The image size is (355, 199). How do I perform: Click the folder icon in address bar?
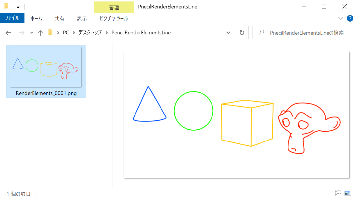(51, 33)
